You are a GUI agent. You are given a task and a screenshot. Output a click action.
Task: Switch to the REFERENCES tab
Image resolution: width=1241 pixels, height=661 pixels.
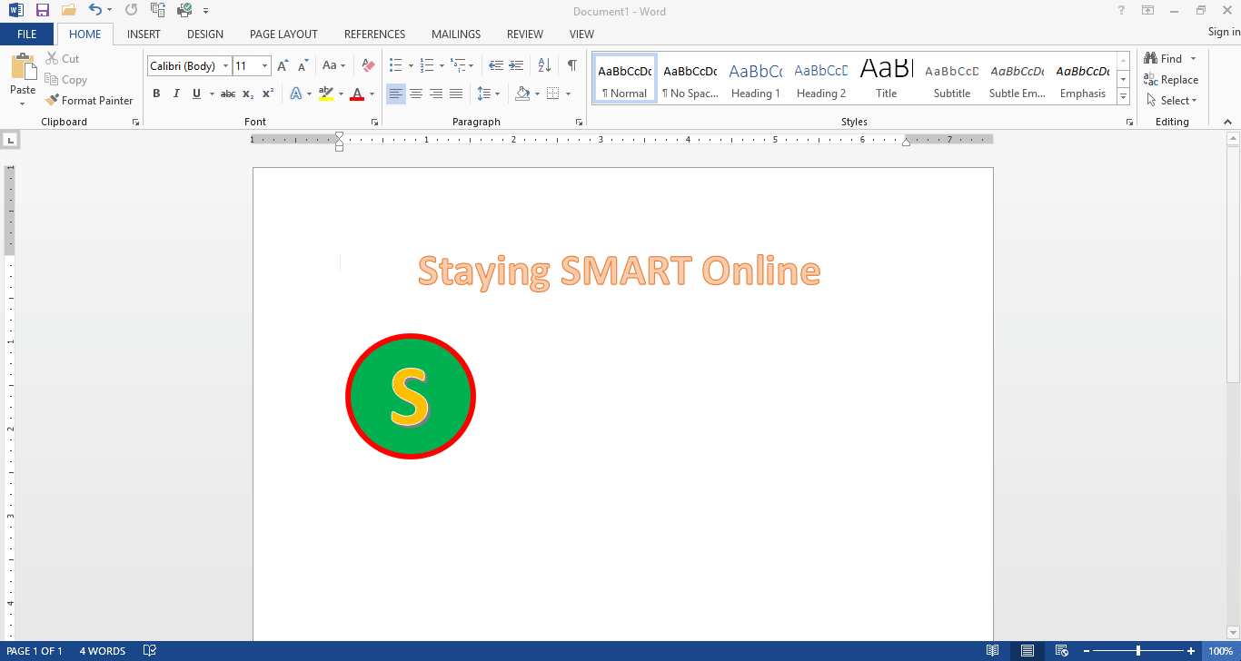point(374,35)
